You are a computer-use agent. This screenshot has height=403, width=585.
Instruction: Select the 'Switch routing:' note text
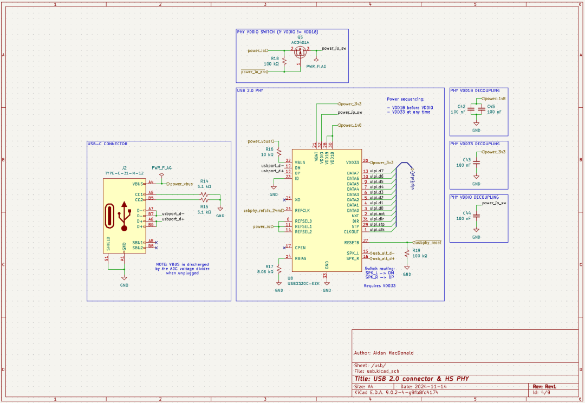380,273
